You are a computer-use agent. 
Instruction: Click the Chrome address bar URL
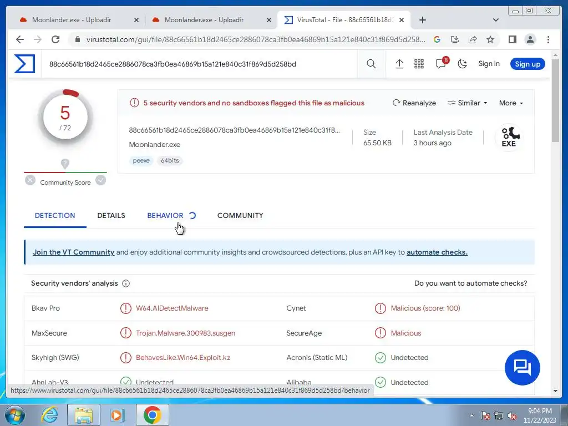coord(255,39)
